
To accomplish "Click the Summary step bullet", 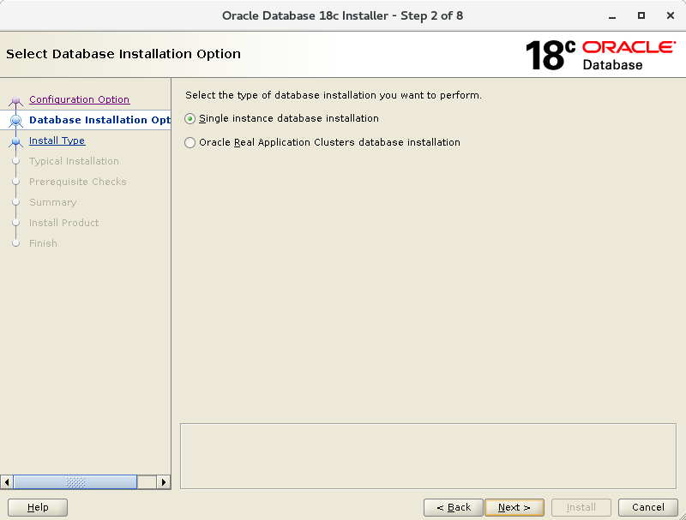I will pos(15,202).
